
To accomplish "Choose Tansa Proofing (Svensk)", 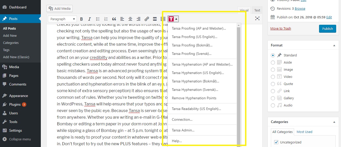I will click(203, 54).
